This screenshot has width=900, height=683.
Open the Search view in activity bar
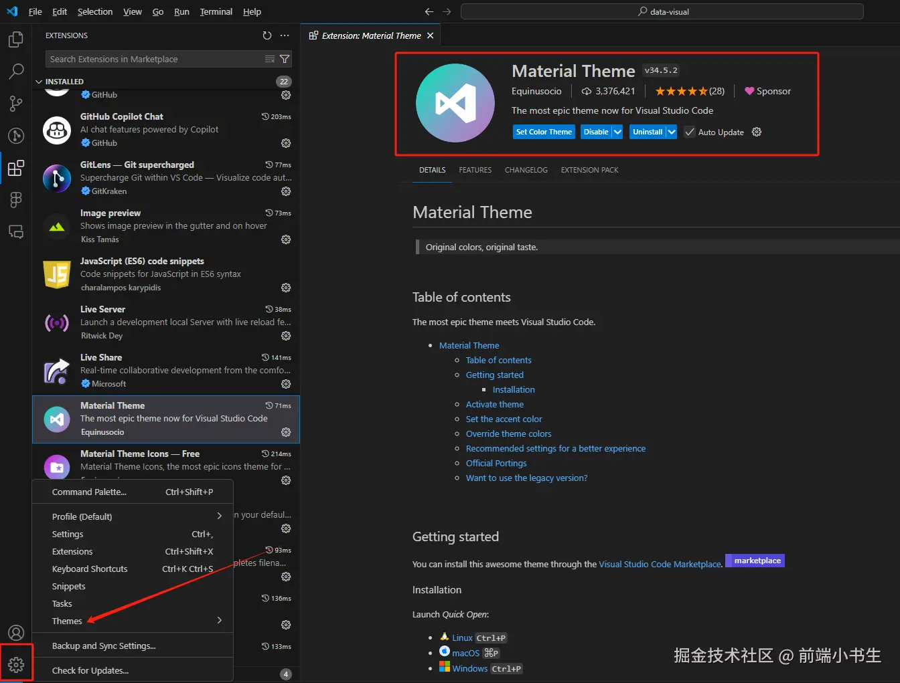click(x=16, y=72)
